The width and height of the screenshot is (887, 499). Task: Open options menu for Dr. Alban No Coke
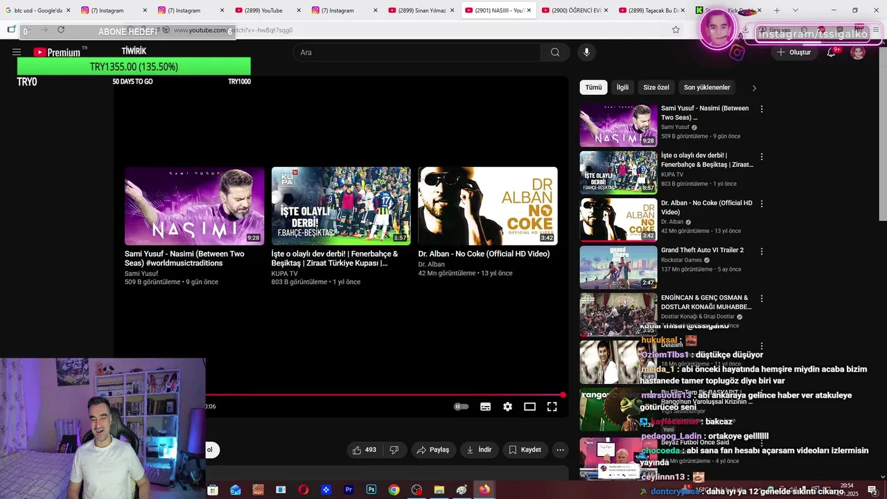[x=762, y=204]
